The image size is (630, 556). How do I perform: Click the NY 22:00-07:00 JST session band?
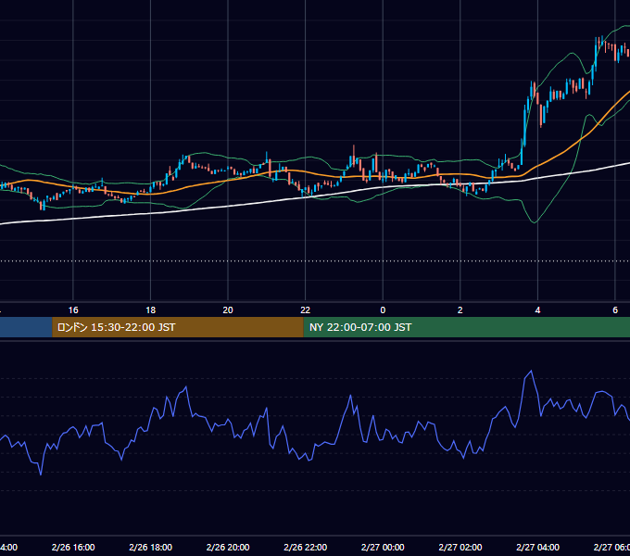[466, 327]
